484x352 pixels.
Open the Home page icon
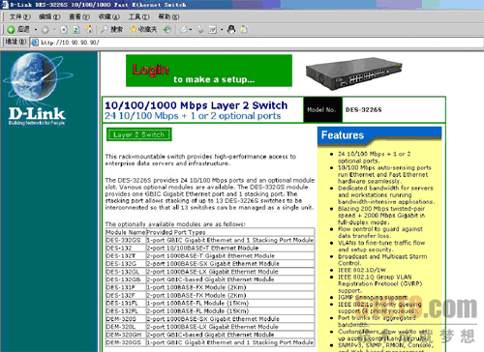89,30
